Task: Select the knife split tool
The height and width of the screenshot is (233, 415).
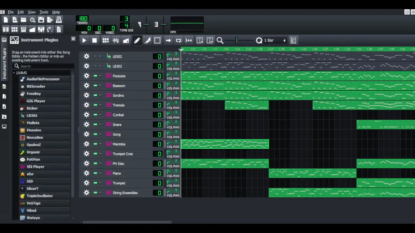Action: coord(147,41)
